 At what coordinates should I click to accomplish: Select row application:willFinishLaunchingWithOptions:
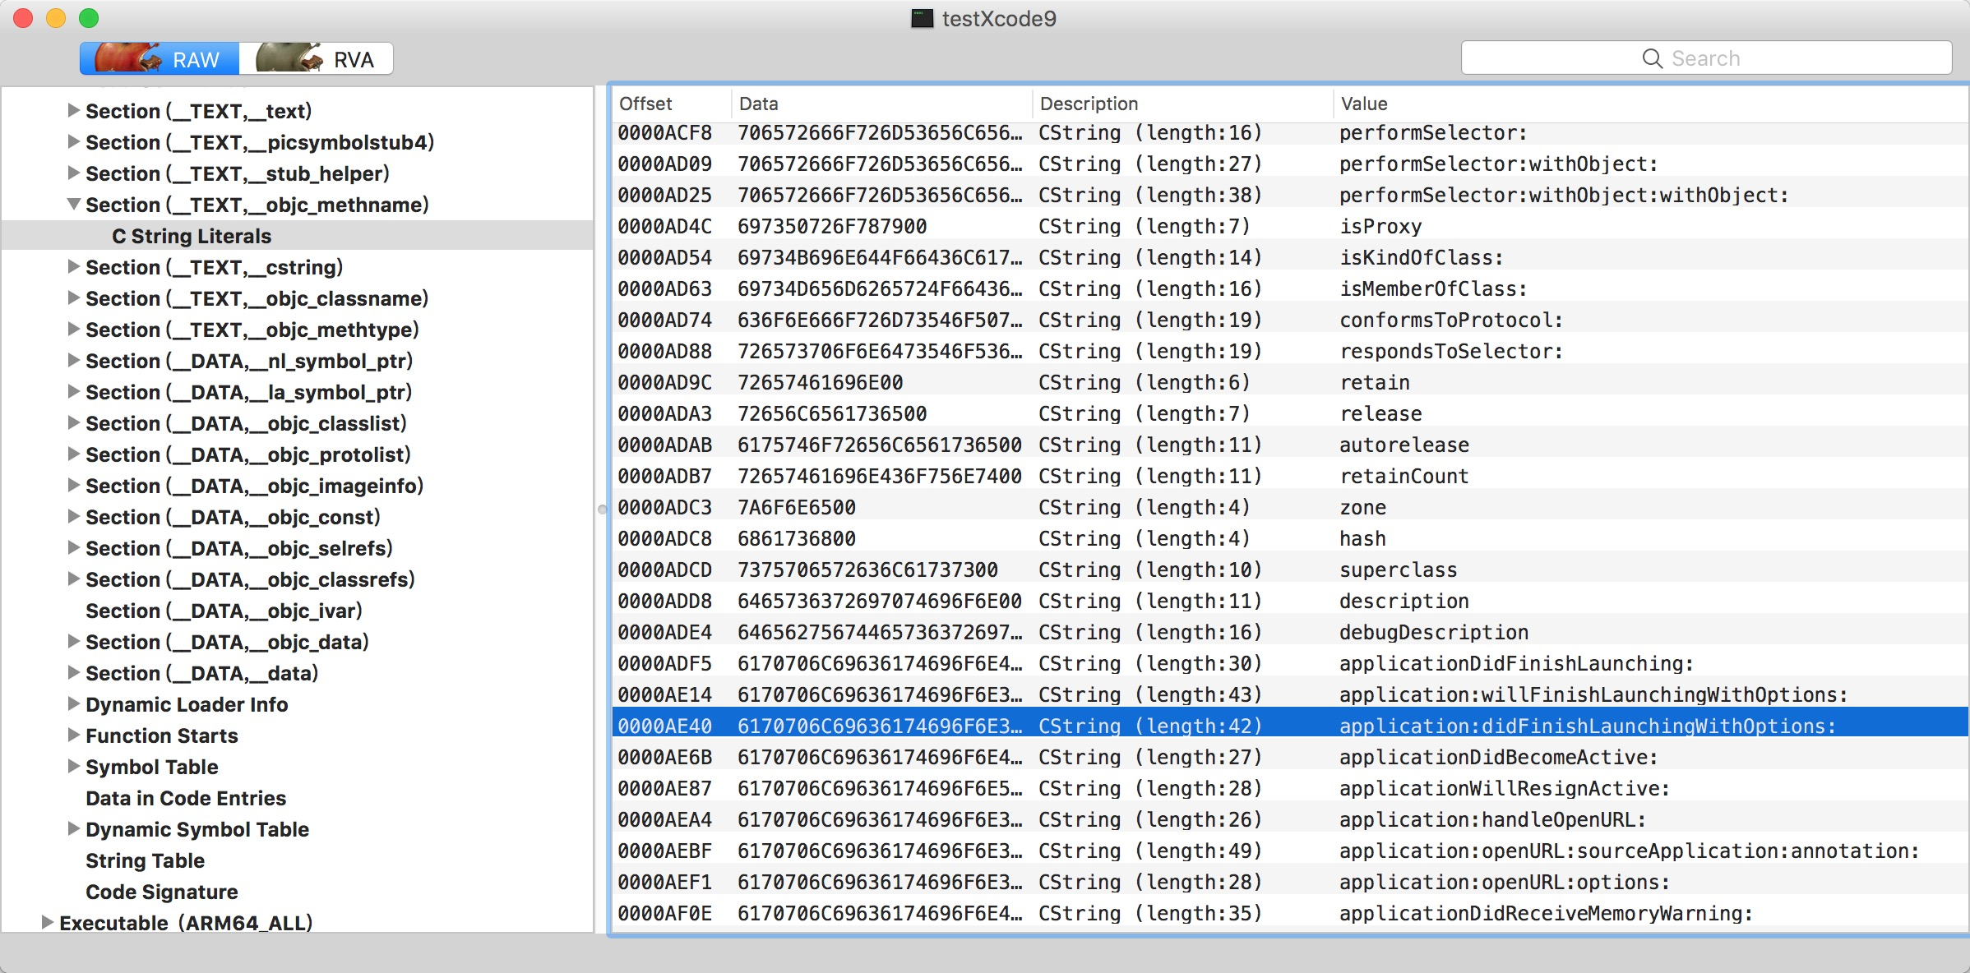tap(1290, 694)
